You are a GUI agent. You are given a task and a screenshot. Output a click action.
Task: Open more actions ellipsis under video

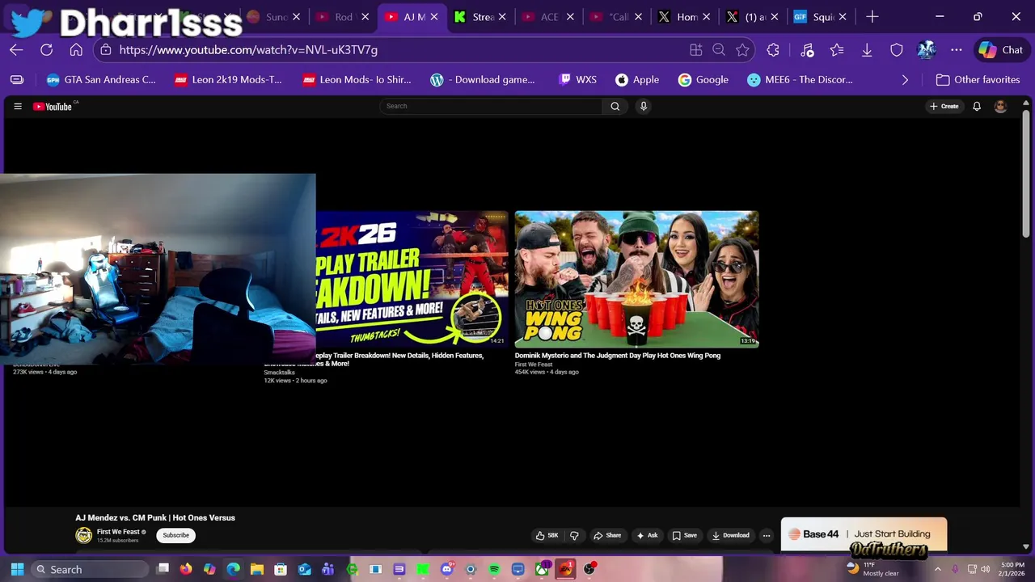[x=767, y=535]
